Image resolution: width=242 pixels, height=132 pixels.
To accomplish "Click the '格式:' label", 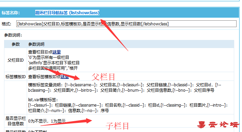I will pos(6,24).
